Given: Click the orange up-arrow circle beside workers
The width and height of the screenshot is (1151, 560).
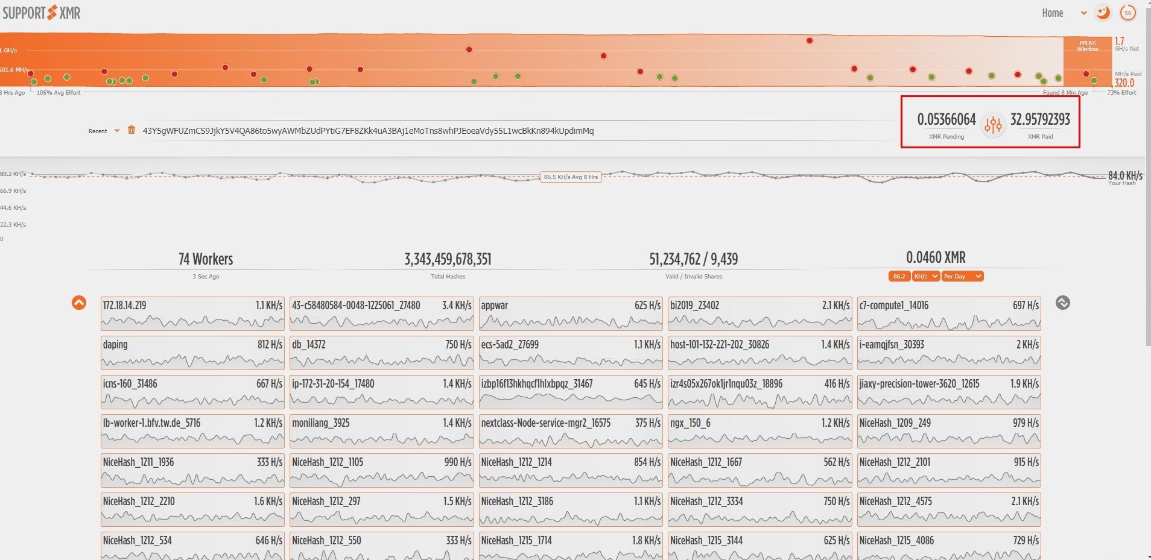Looking at the screenshot, I should pyautogui.click(x=79, y=303).
